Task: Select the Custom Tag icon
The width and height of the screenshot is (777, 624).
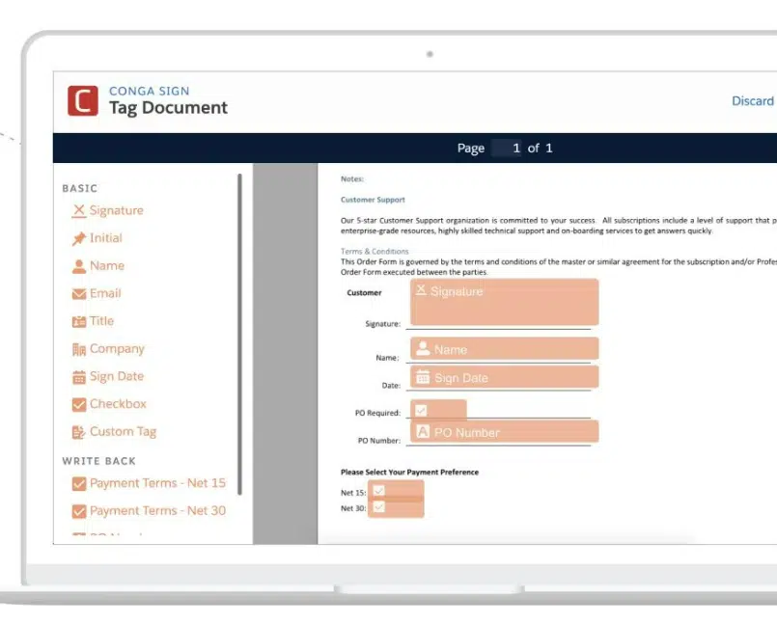Action: coord(78,432)
